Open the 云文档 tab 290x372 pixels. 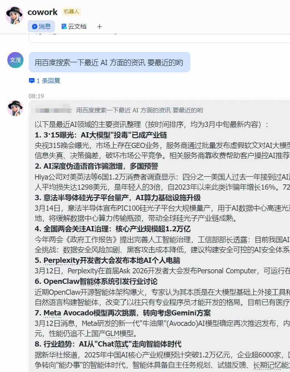(x=74, y=26)
